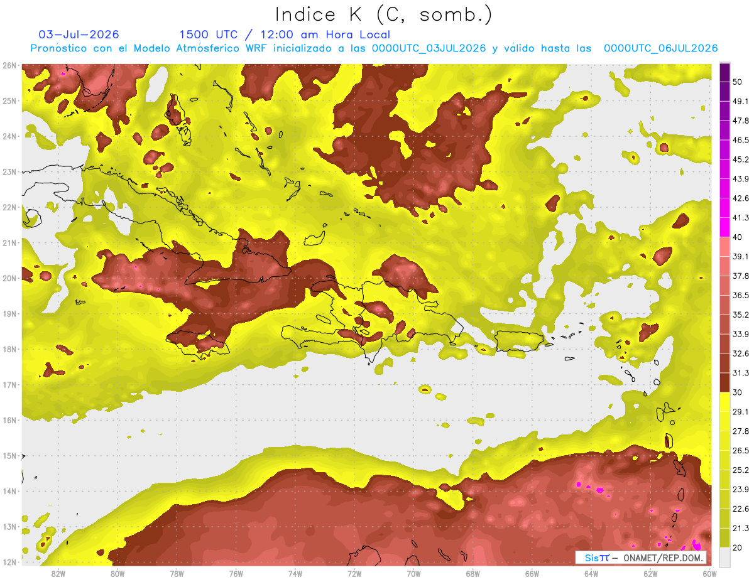Click the '68W' longitude label
The image size is (754, 582).
tap(473, 573)
